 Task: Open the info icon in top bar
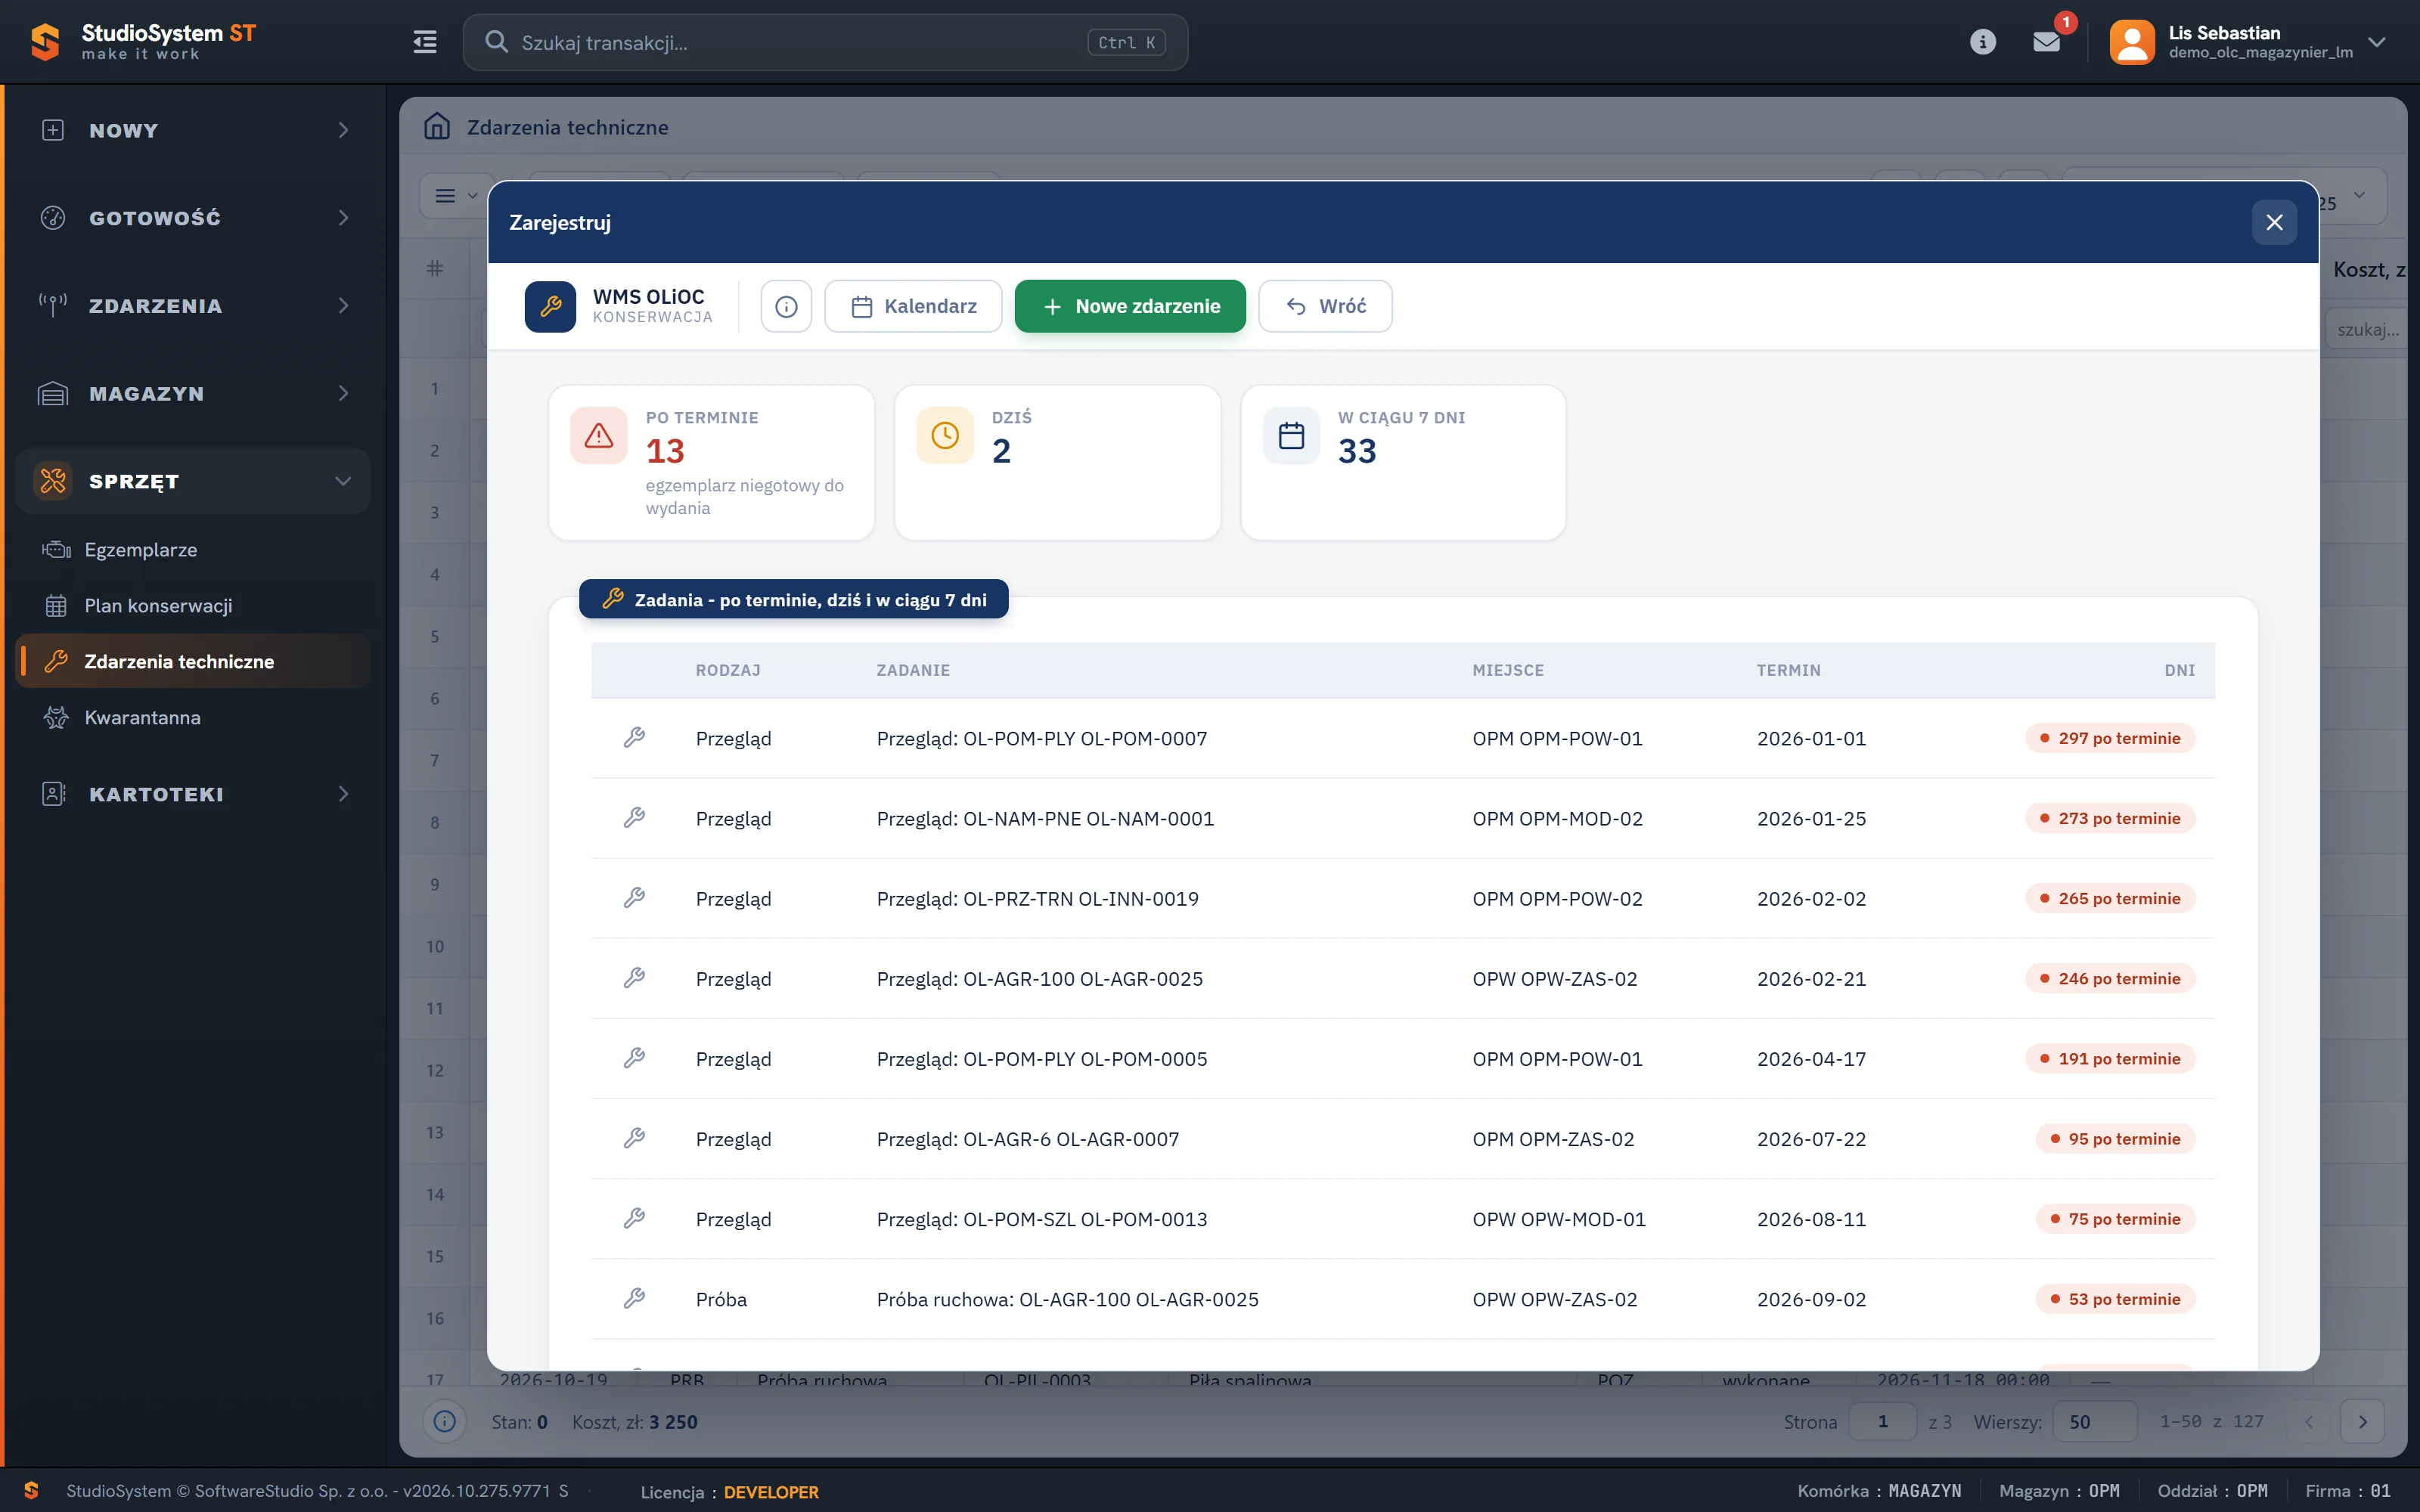click(1982, 42)
